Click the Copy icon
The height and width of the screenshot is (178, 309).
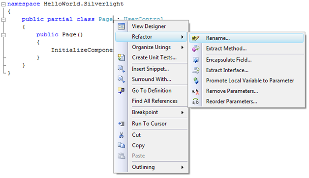pos(121,145)
